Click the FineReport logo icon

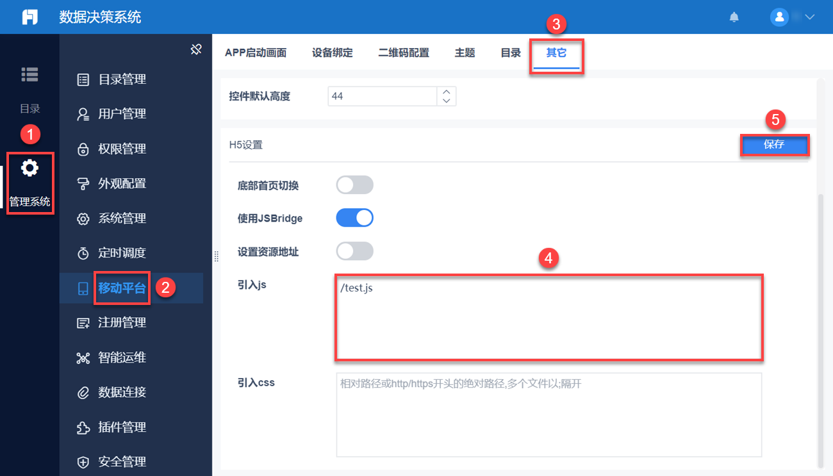tap(29, 17)
